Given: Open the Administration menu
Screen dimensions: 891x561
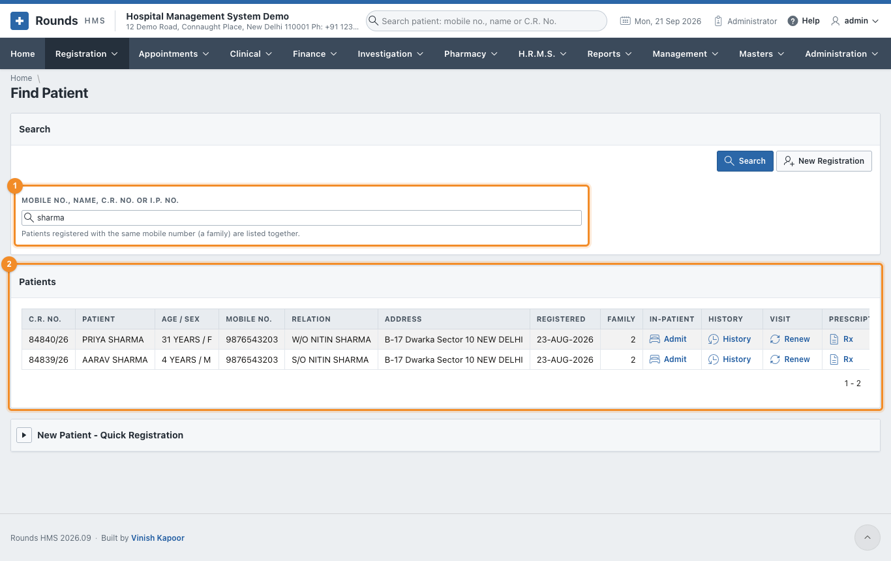Looking at the screenshot, I should 842,53.
